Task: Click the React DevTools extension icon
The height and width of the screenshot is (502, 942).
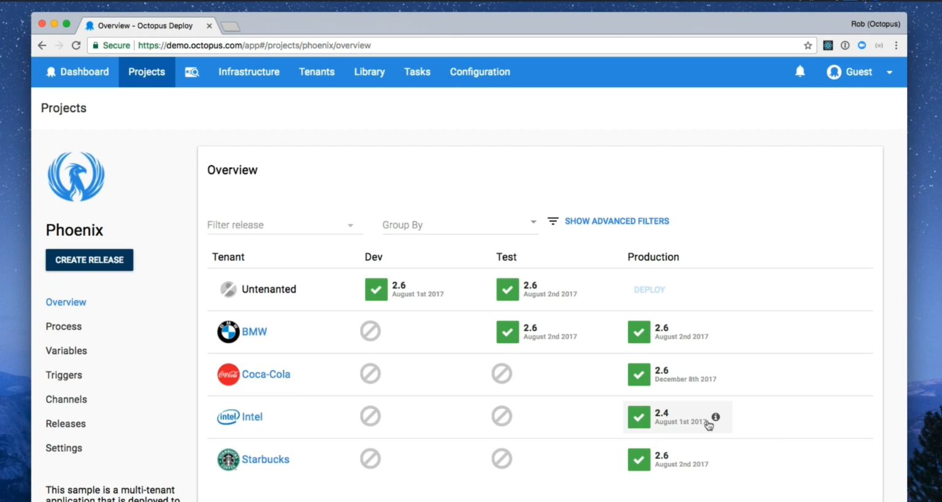Action: click(x=827, y=45)
